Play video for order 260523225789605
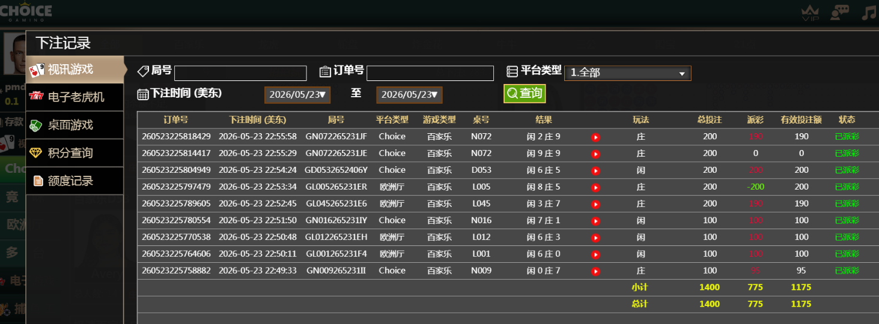Screen dimensions: 879x324 pyautogui.click(x=595, y=204)
